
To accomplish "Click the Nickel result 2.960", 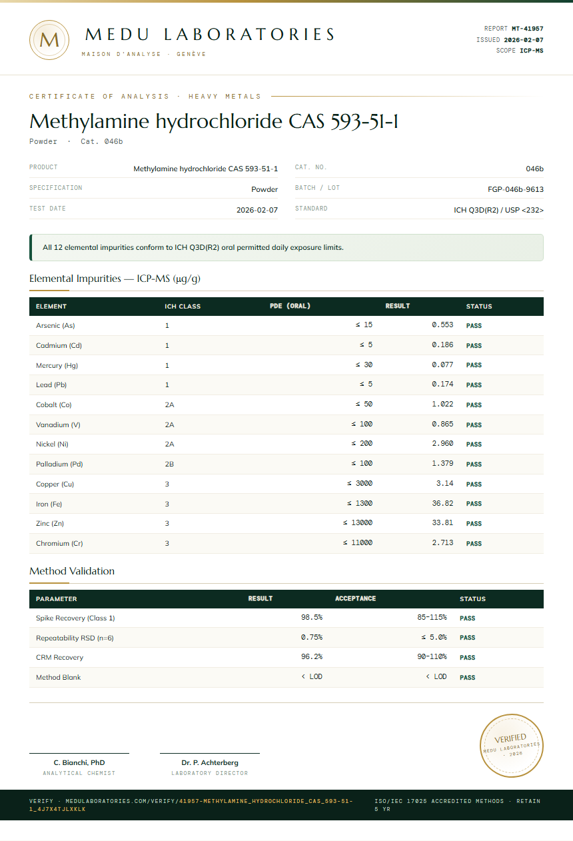I will (x=442, y=444).
